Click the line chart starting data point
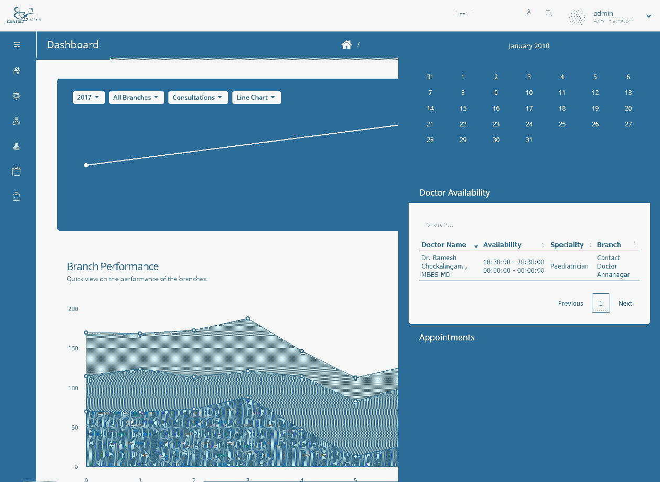 pos(86,165)
